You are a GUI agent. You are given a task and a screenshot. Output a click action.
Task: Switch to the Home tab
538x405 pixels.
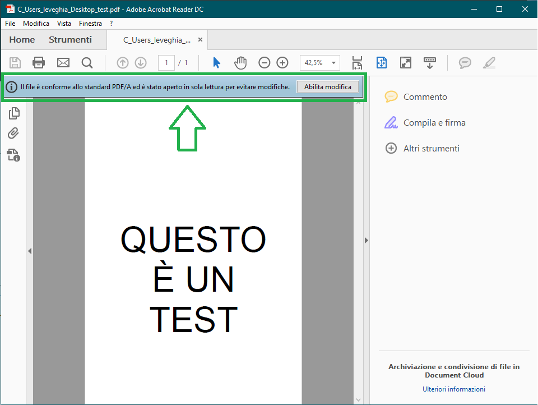22,40
